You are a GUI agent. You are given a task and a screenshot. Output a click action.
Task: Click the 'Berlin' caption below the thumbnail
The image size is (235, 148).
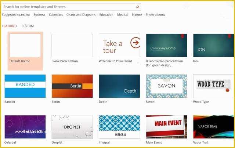tap(55, 102)
